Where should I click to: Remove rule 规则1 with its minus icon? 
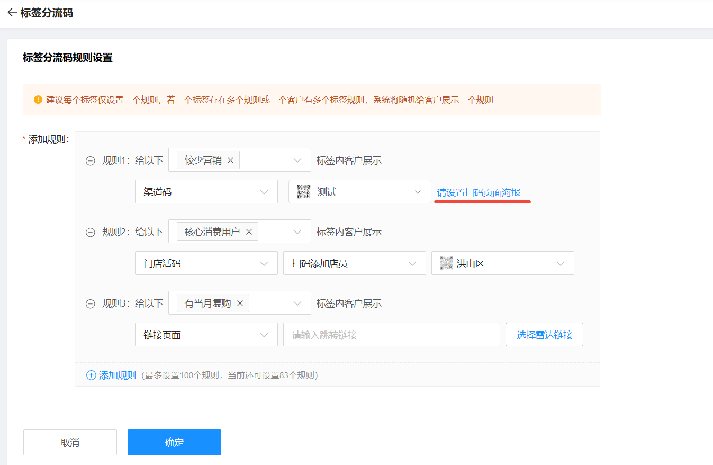click(91, 161)
